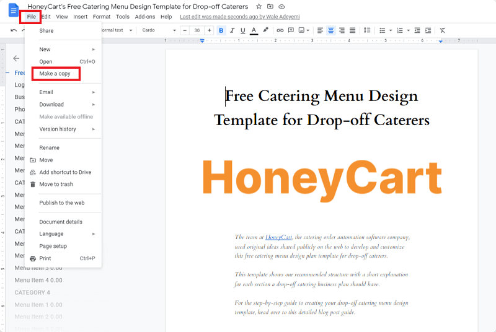Click the line spacing icon
The width and height of the screenshot is (496, 332).
pos(367,30)
